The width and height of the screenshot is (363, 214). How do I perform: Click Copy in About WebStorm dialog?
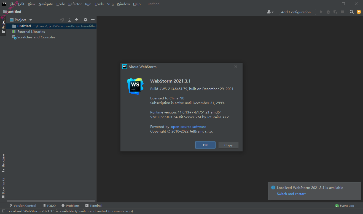(228, 145)
